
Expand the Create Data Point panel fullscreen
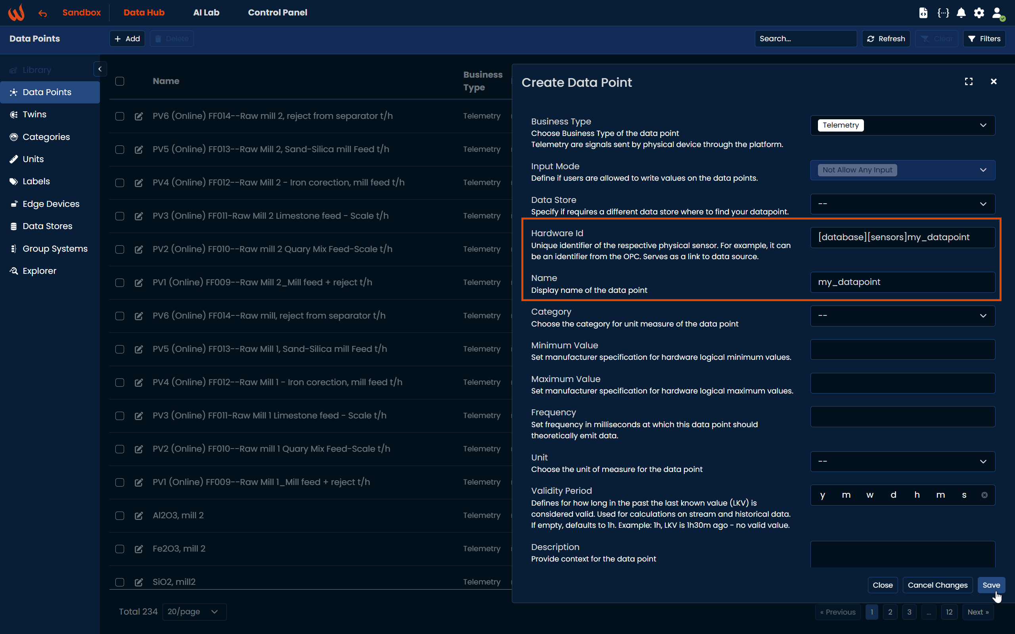(969, 82)
